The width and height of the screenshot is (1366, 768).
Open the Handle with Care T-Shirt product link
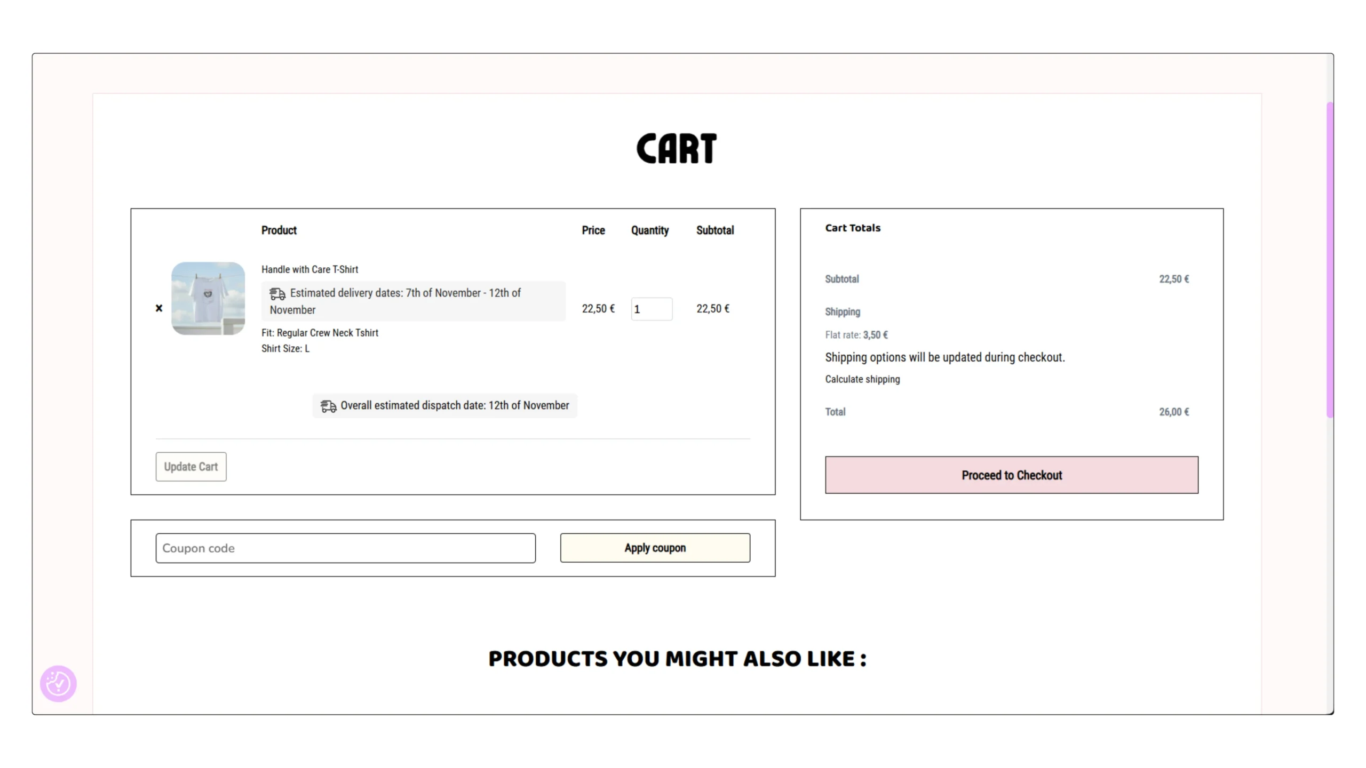point(309,269)
